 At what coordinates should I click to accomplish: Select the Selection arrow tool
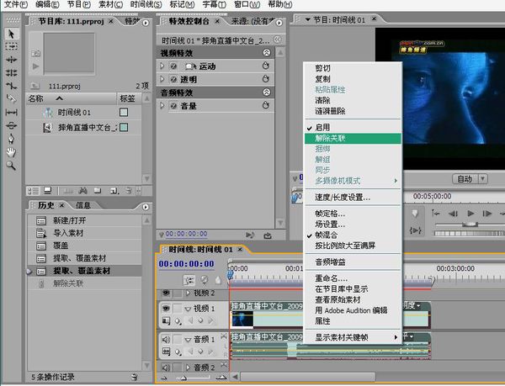tap(12, 34)
